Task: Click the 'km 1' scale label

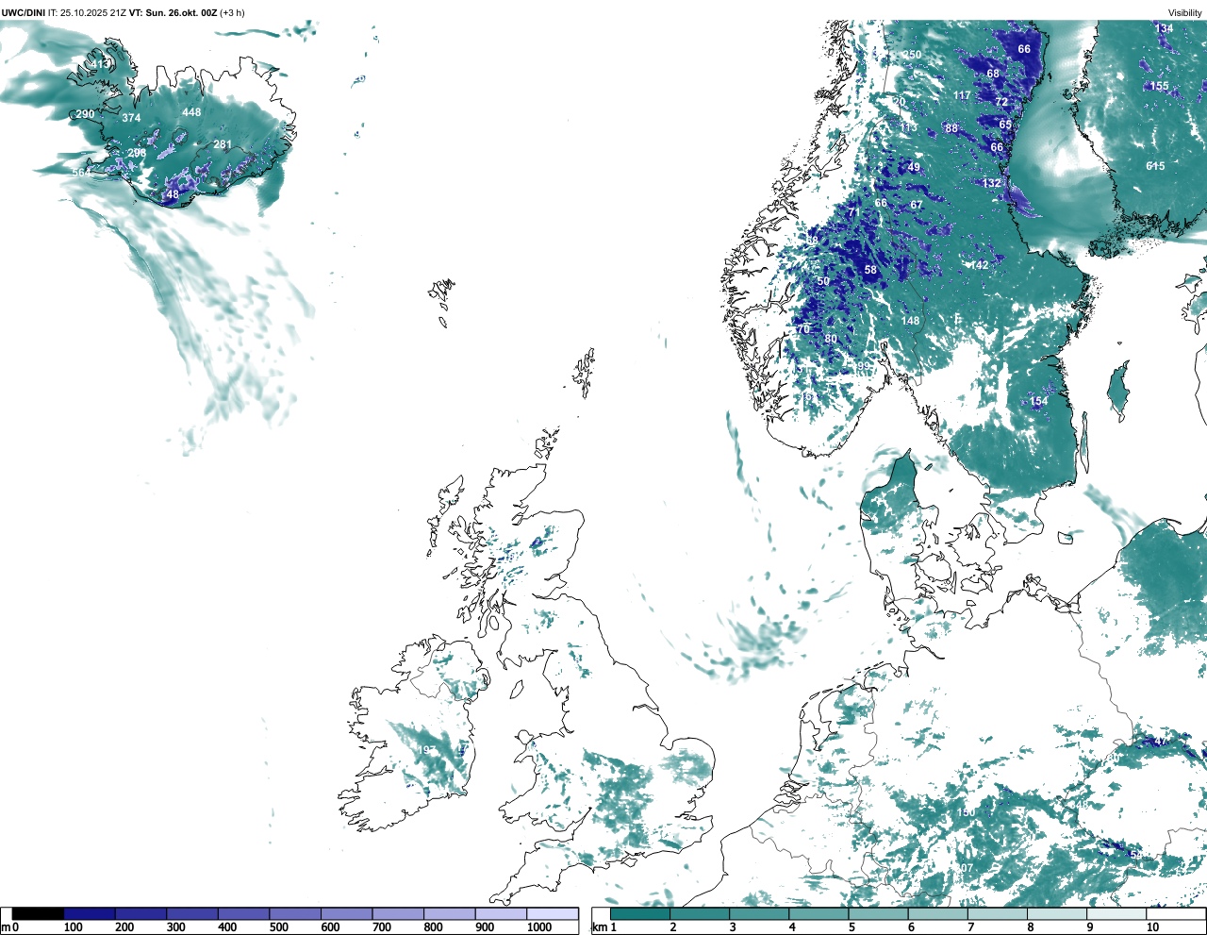Action: point(603,927)
